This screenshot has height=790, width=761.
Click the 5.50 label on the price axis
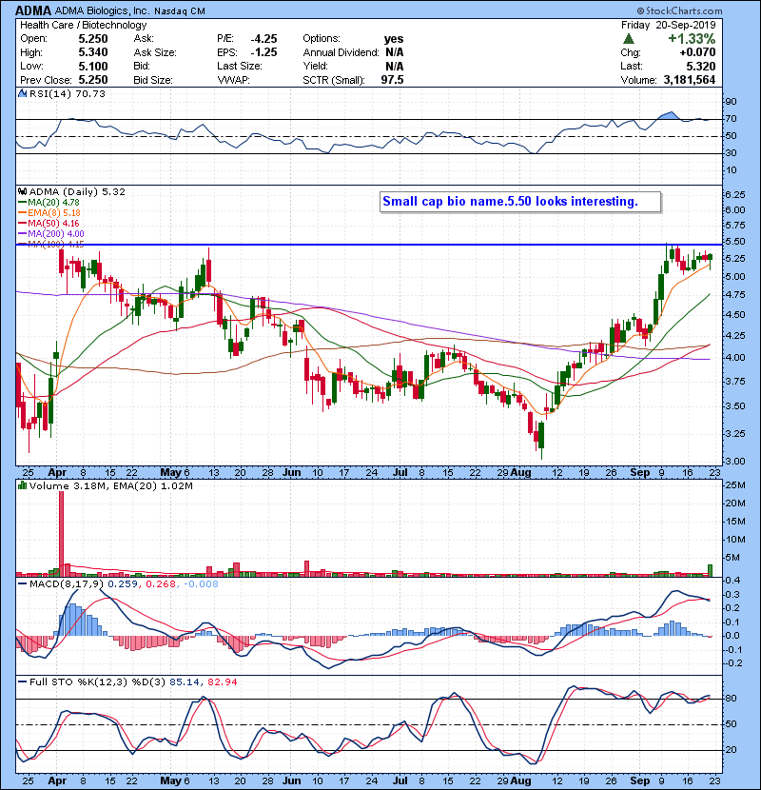(734, 242)
